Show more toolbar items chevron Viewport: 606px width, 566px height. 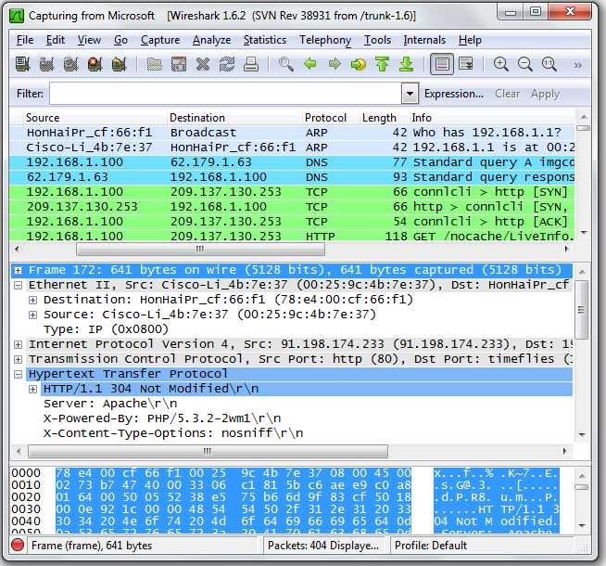577,65
